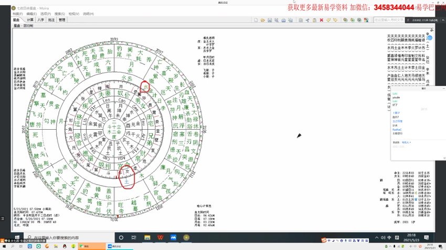
Task: Open the 选项(P) menu
Action: coord(46,14)
